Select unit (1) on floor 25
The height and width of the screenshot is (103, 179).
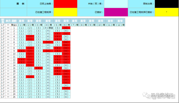pyautogui.click(x=22, y=97)
